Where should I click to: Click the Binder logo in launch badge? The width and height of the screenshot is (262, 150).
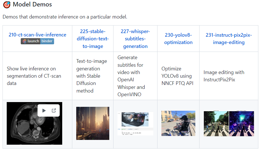tap(25, 41)
